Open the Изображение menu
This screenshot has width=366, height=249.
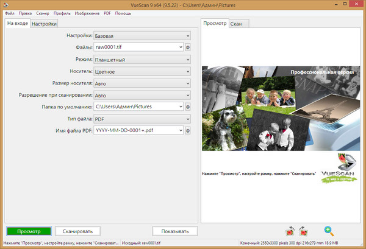87,13
